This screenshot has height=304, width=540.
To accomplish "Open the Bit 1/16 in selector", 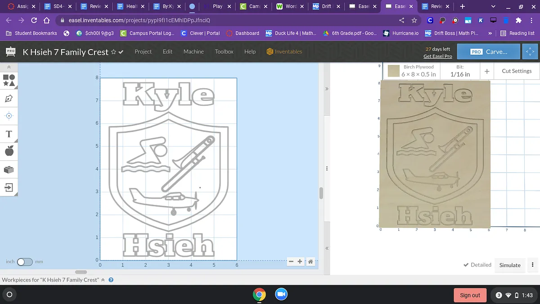I will (x=460, y=71).
